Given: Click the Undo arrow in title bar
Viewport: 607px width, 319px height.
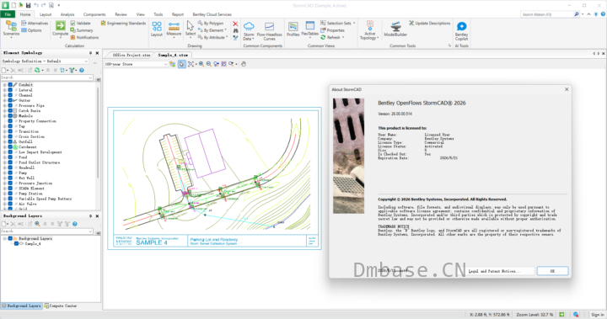Looking at the screenshot, I should (36, 5).
